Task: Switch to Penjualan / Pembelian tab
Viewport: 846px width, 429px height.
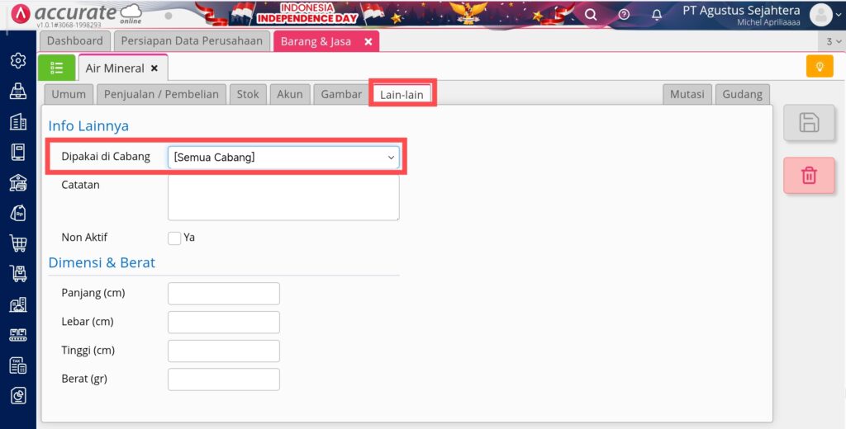Action: click(161, 94)
